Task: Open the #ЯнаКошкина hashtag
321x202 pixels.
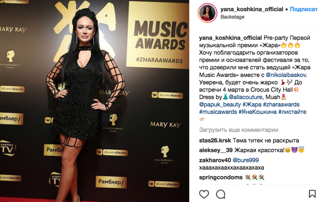Action: point(257,112)
